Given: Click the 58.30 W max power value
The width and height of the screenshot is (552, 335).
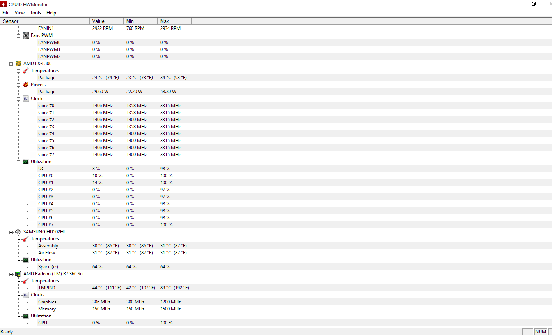Looking at the screenshot, I should (x=168, y=92).
